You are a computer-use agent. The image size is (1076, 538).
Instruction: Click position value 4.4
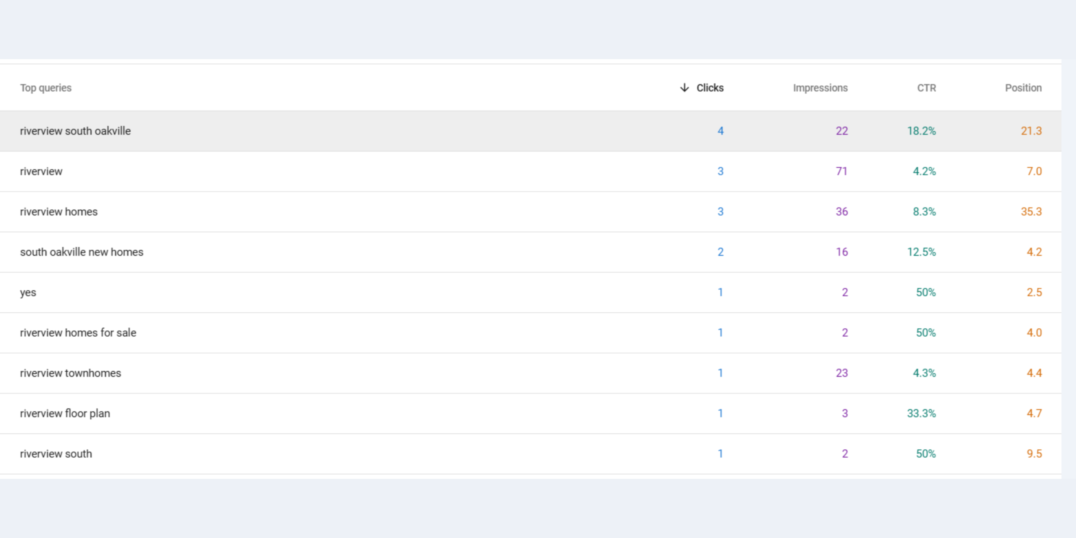[1034, 373]
